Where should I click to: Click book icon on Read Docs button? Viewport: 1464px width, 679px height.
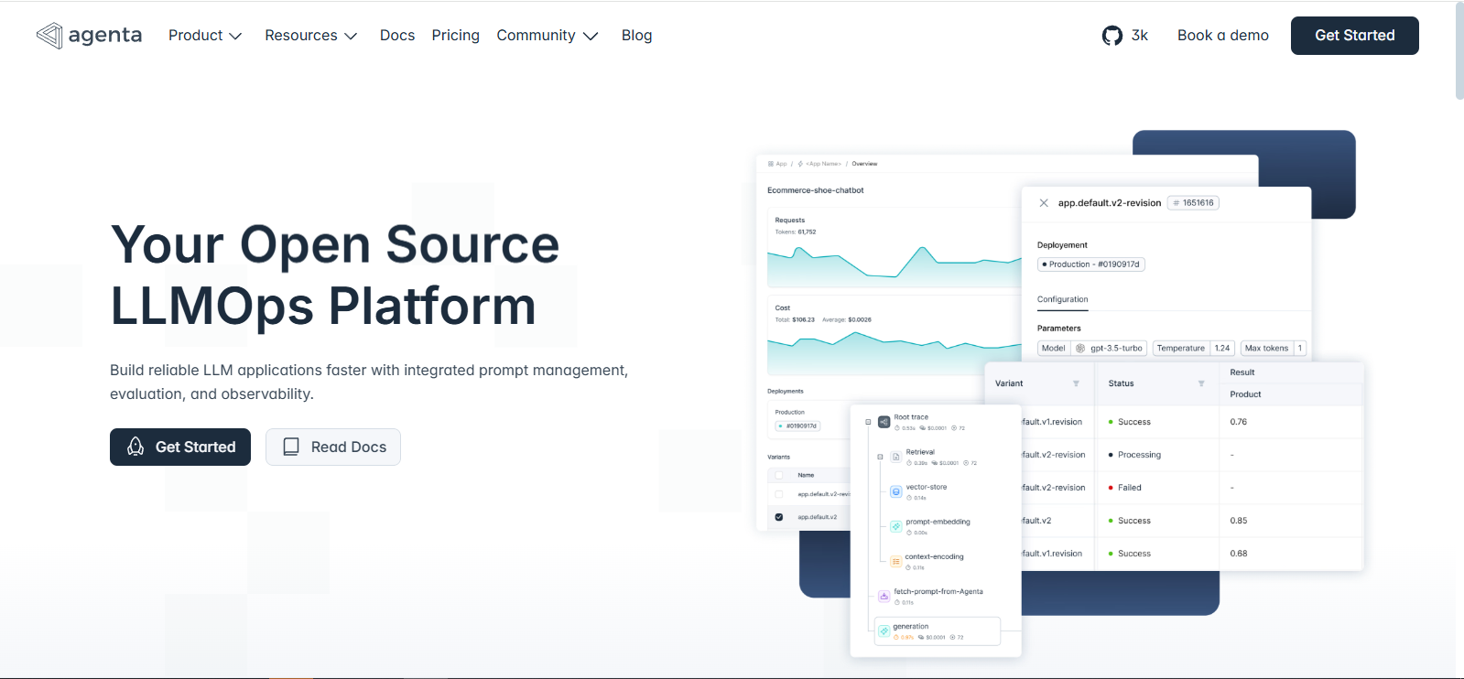pos(291,447)
